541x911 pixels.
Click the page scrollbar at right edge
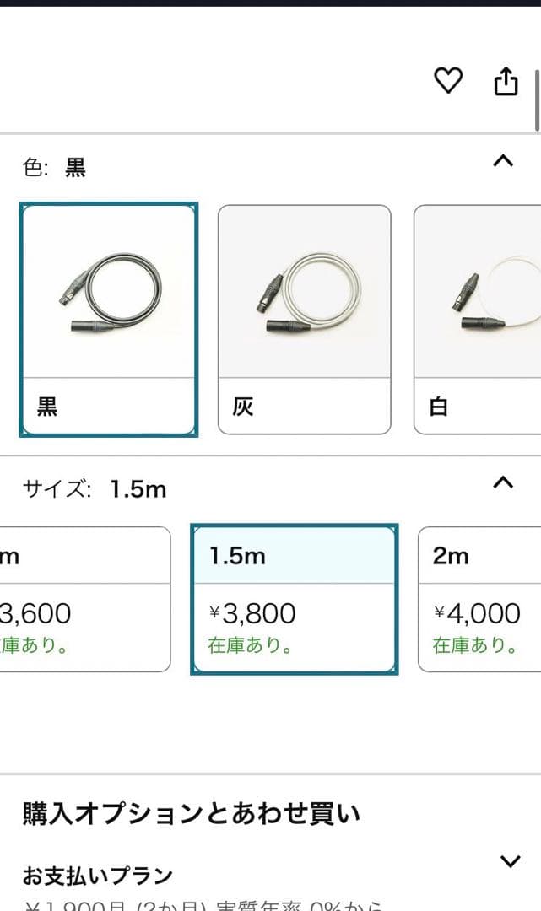click(x=537, y=101)
